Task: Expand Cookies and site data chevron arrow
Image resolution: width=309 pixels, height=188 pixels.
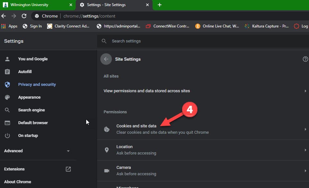Action: point(305,129)
